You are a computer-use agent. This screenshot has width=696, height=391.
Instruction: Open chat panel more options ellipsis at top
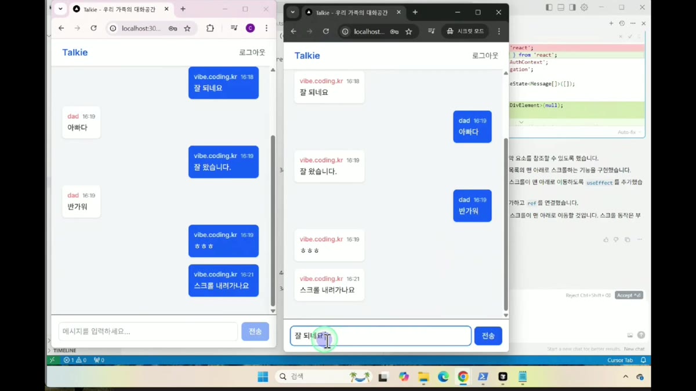633,23
